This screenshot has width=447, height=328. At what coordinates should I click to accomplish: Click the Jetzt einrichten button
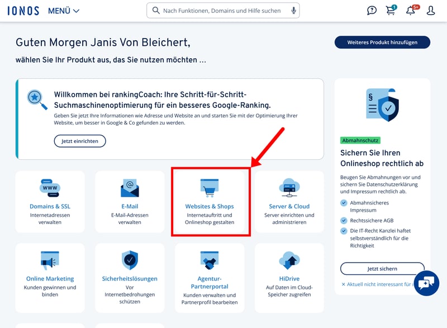point(80,141)
